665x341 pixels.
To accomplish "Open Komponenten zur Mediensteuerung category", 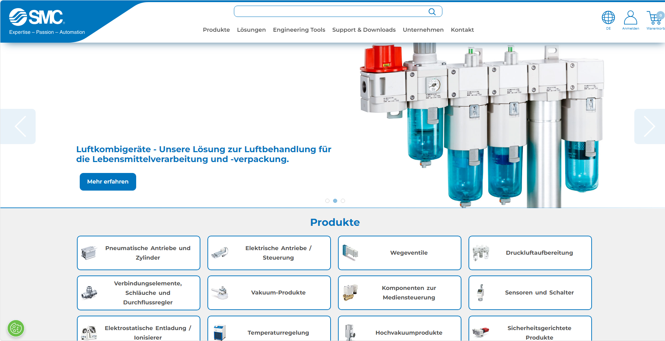I will 400,293.
